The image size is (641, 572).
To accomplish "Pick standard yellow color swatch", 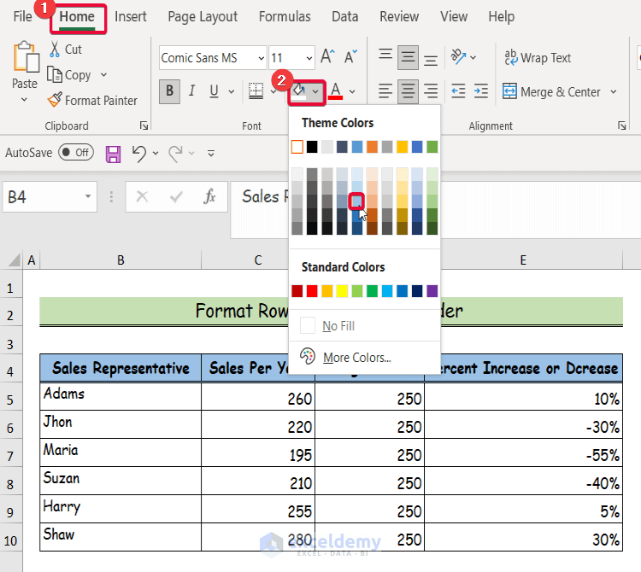I will (342, 291).
